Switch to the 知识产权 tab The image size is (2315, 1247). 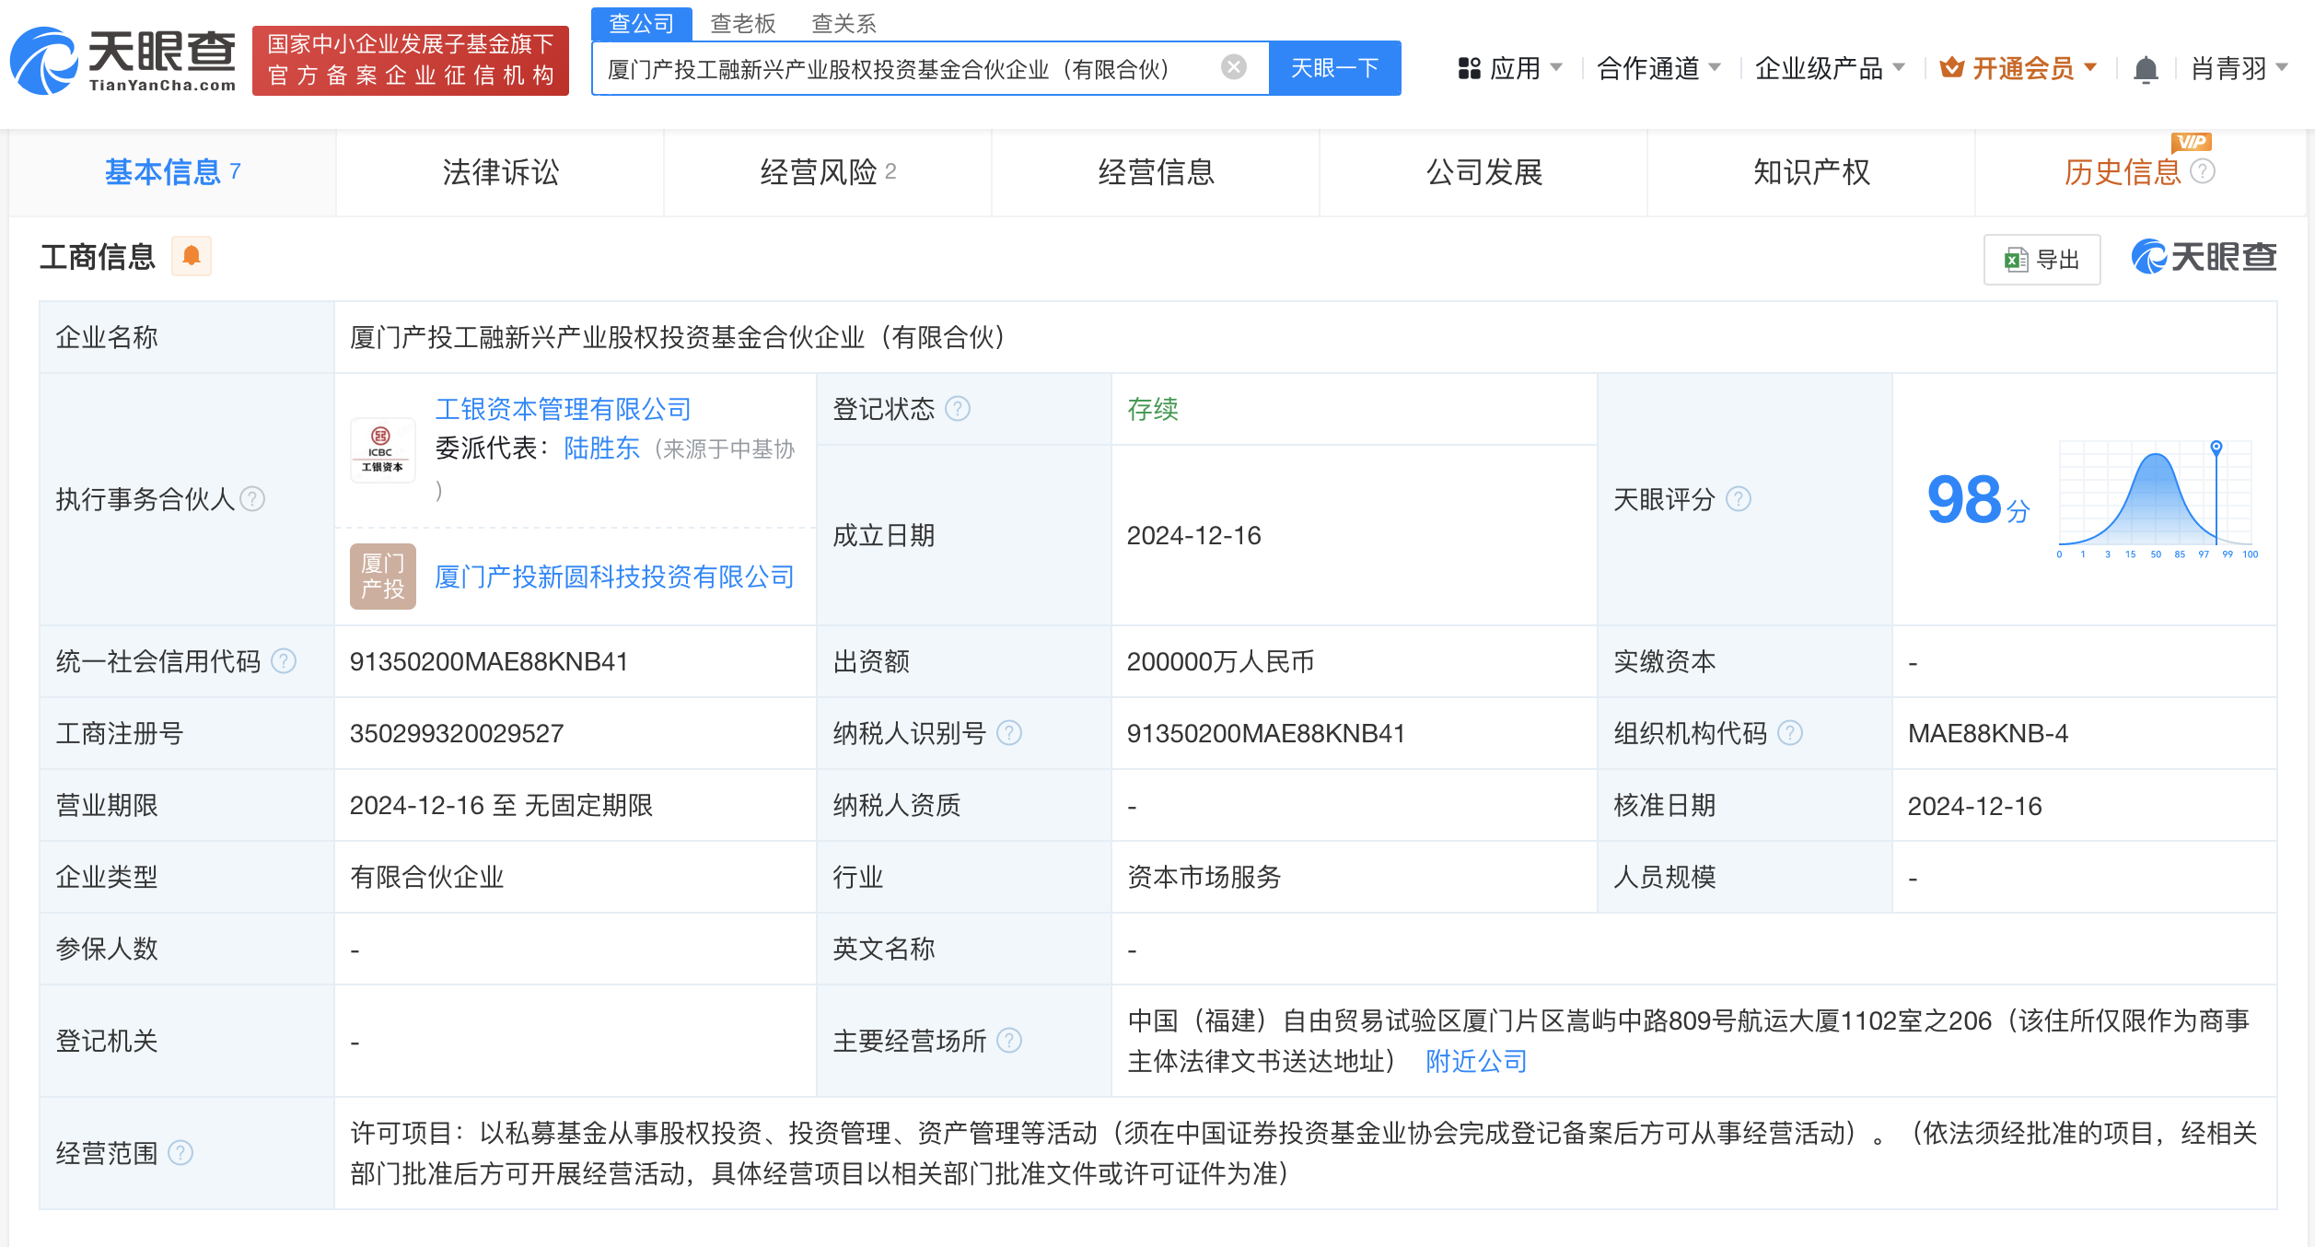(1810, 172)
